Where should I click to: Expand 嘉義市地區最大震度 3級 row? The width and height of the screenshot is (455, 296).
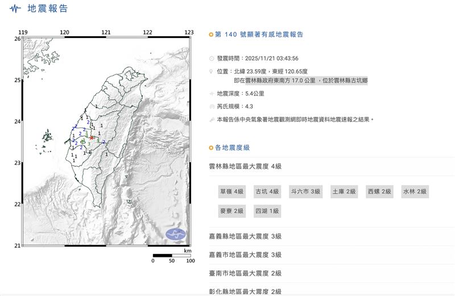pyautogui.click(x=332, y=255)
